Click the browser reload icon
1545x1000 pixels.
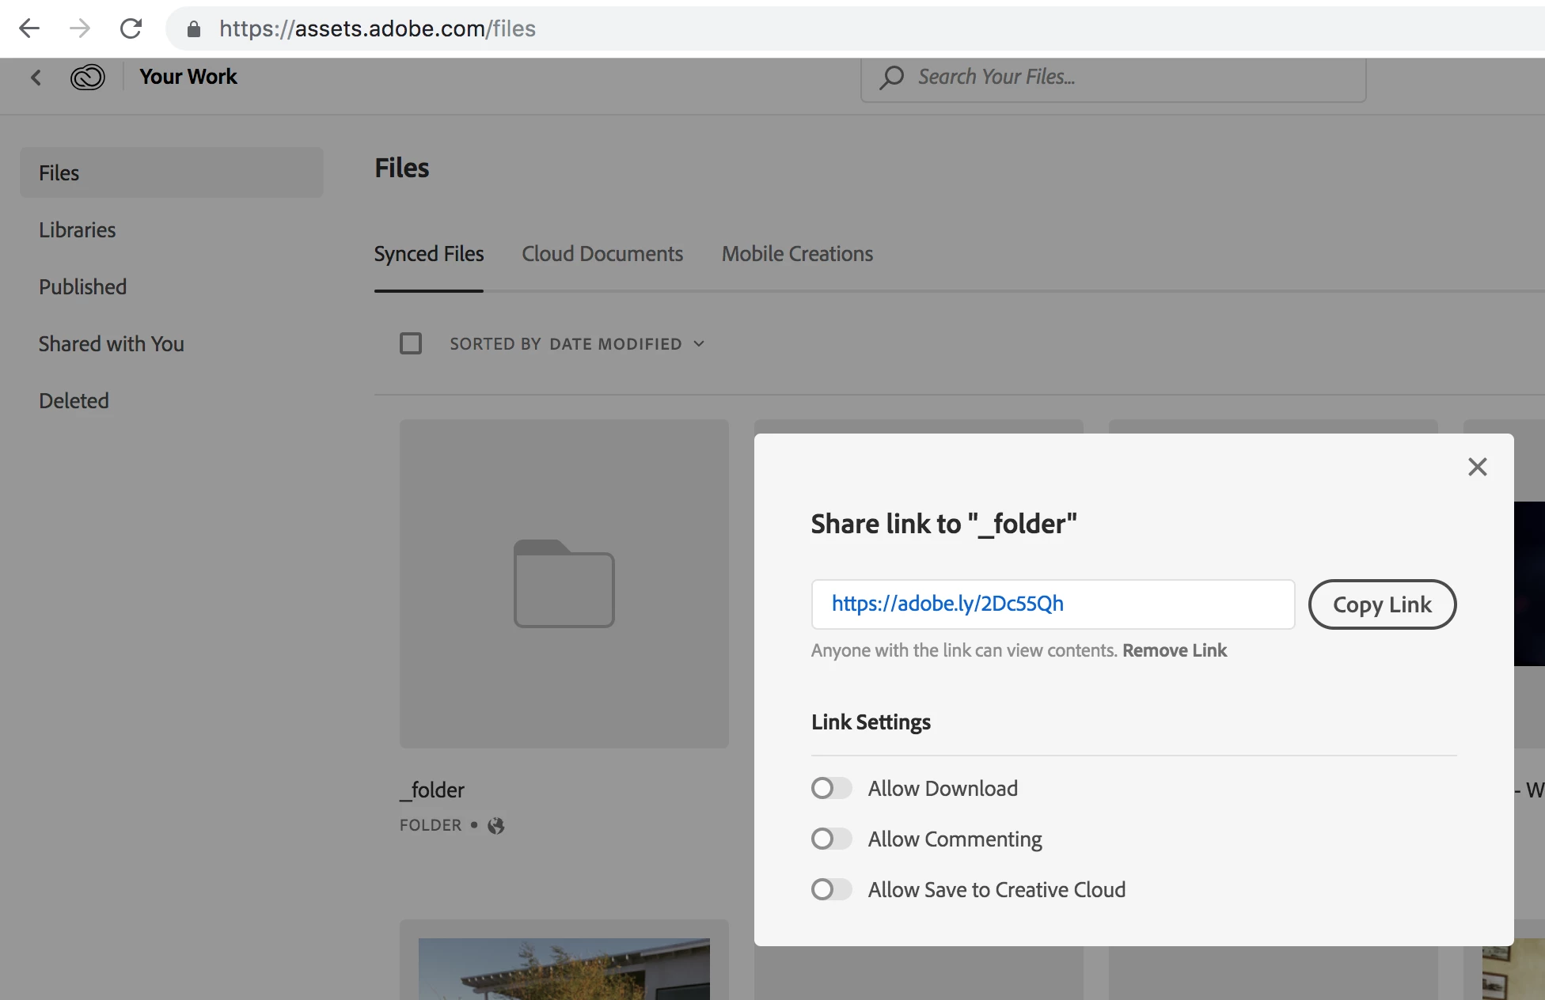point(131,28)
